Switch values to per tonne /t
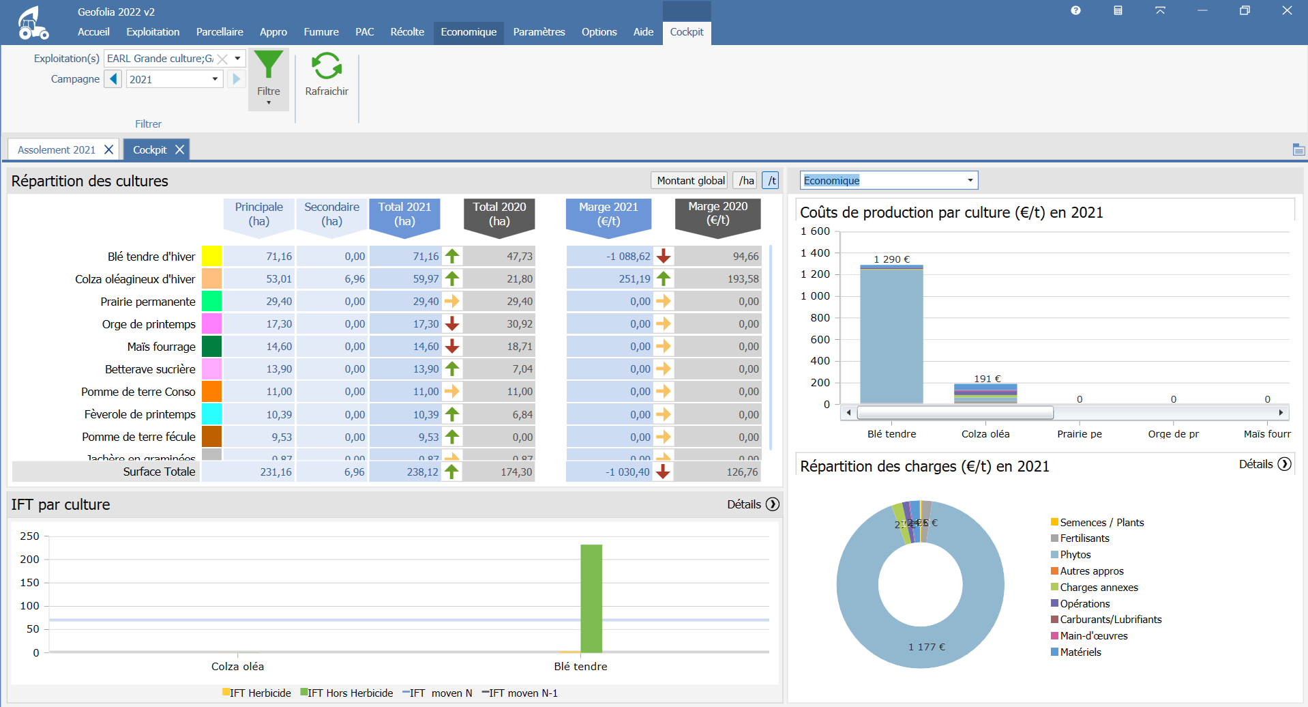 point(771,180)
